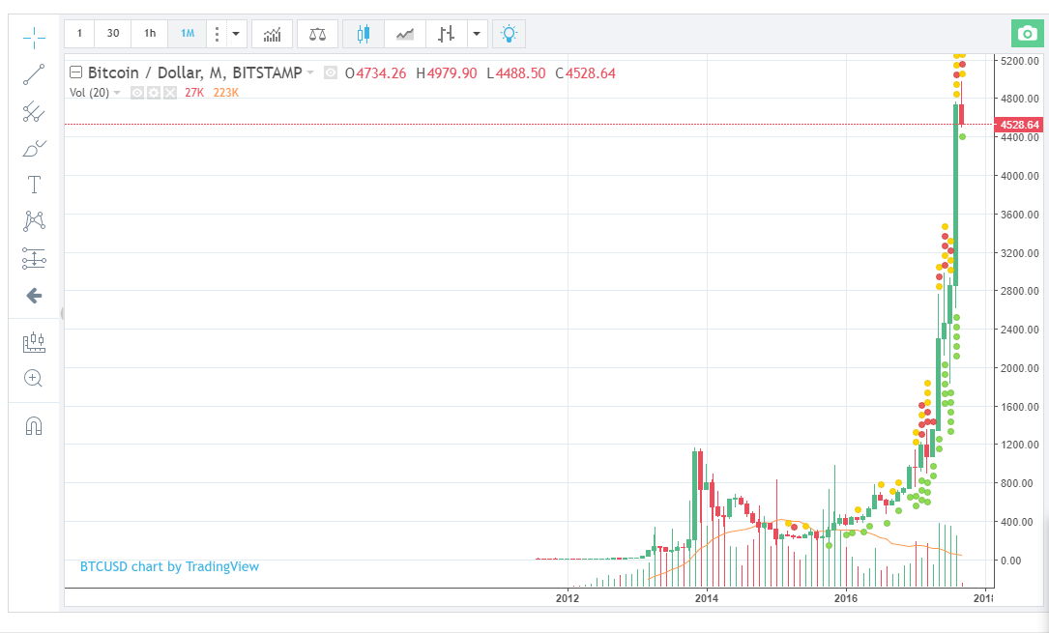Screen dimensions: 1049x633
Task: Click the 0.00 price axis label
Action: 1010,561
